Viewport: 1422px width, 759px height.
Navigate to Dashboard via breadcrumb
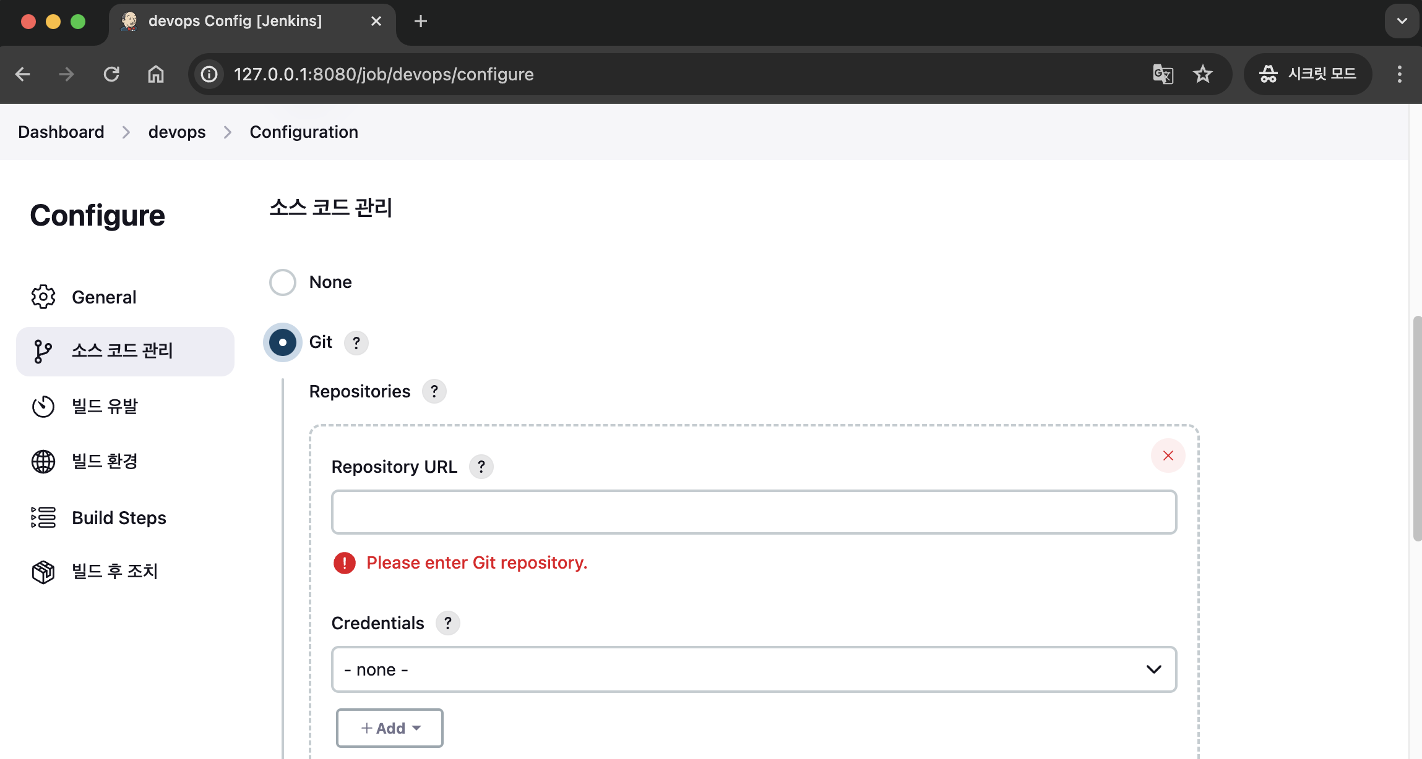pyautogui.click(x=61, y=132)
